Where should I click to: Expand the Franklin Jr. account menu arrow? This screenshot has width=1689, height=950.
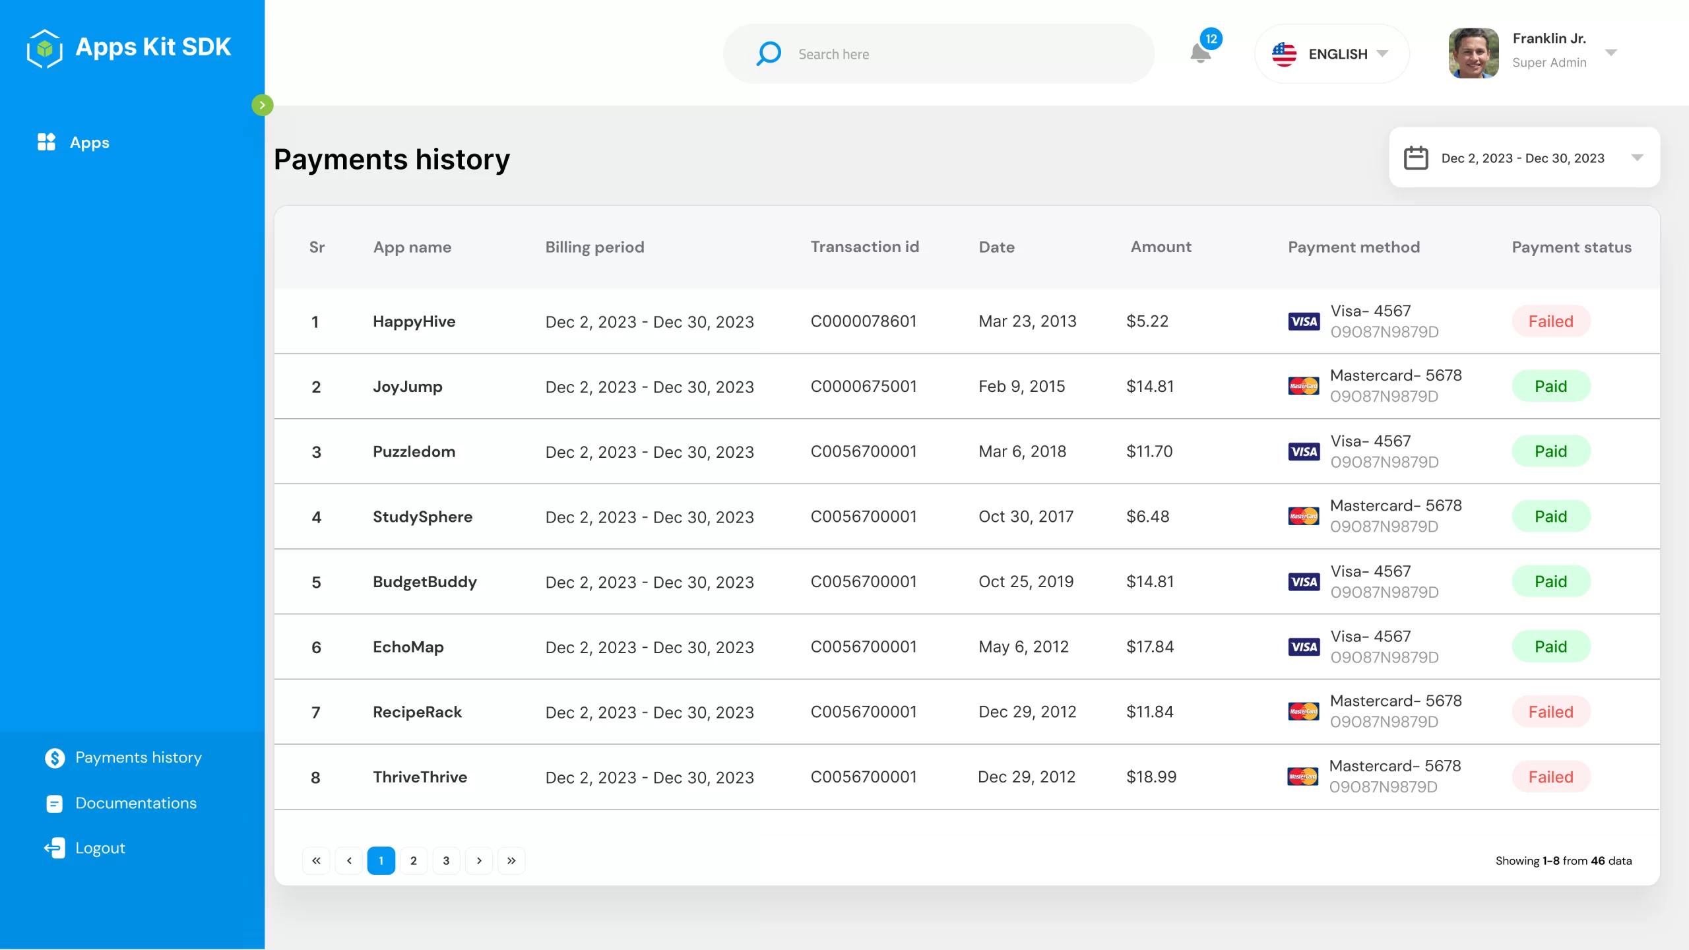pyautogui.click(x=1611, y=53)
